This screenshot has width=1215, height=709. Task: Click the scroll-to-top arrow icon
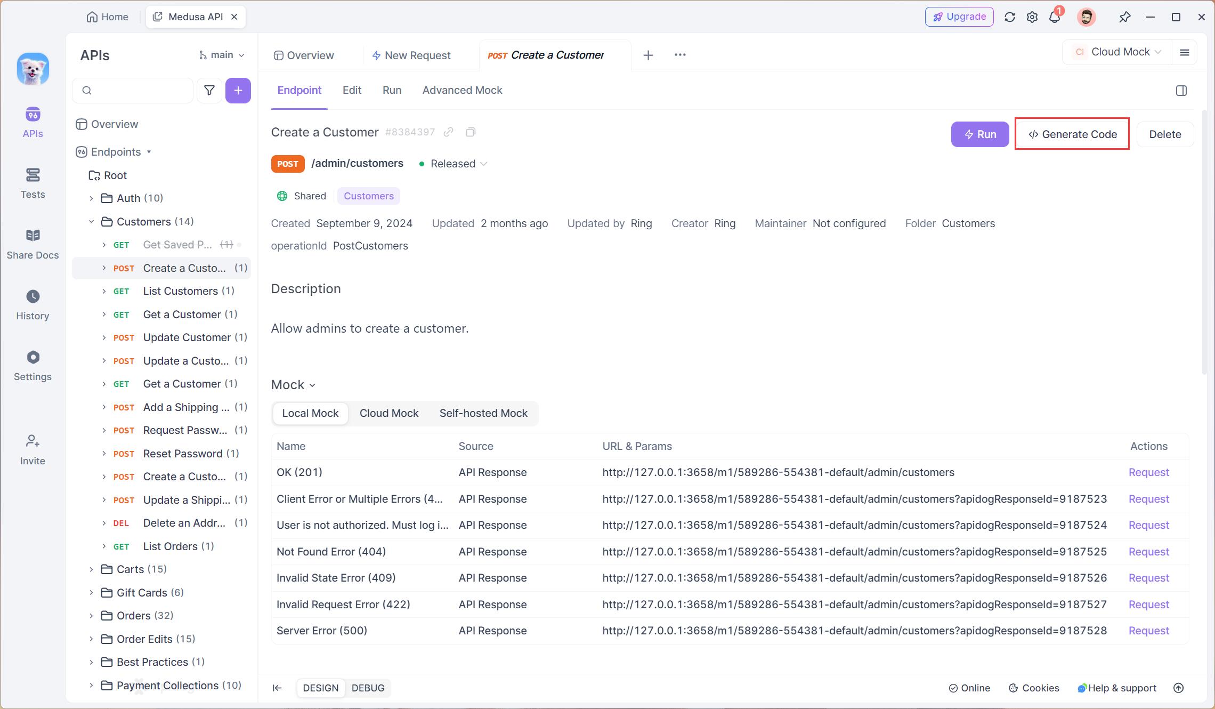(1179, 688)
